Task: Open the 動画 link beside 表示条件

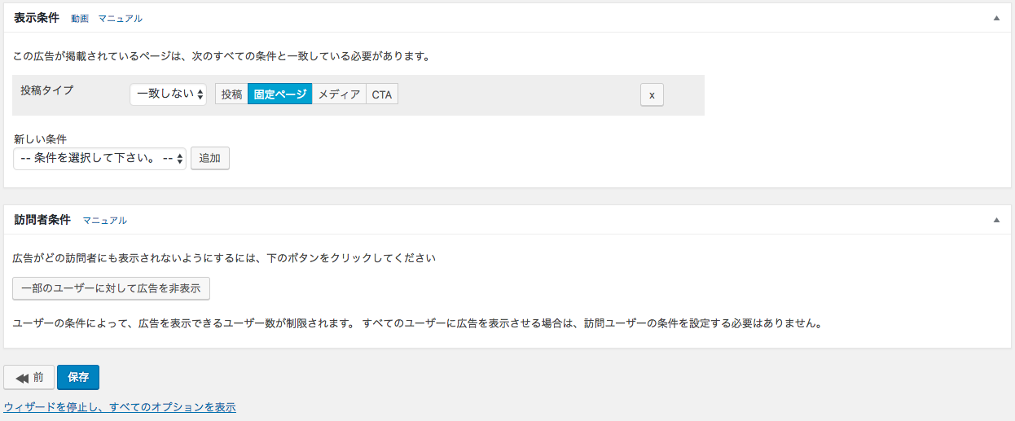Action: [x=80, y=18]
